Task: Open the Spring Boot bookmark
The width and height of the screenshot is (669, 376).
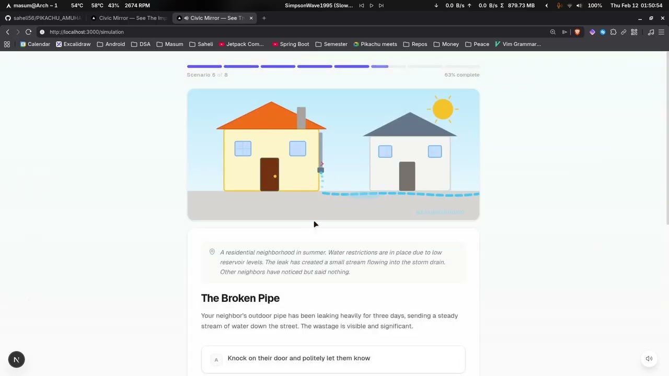Action: tap(291, 44)
